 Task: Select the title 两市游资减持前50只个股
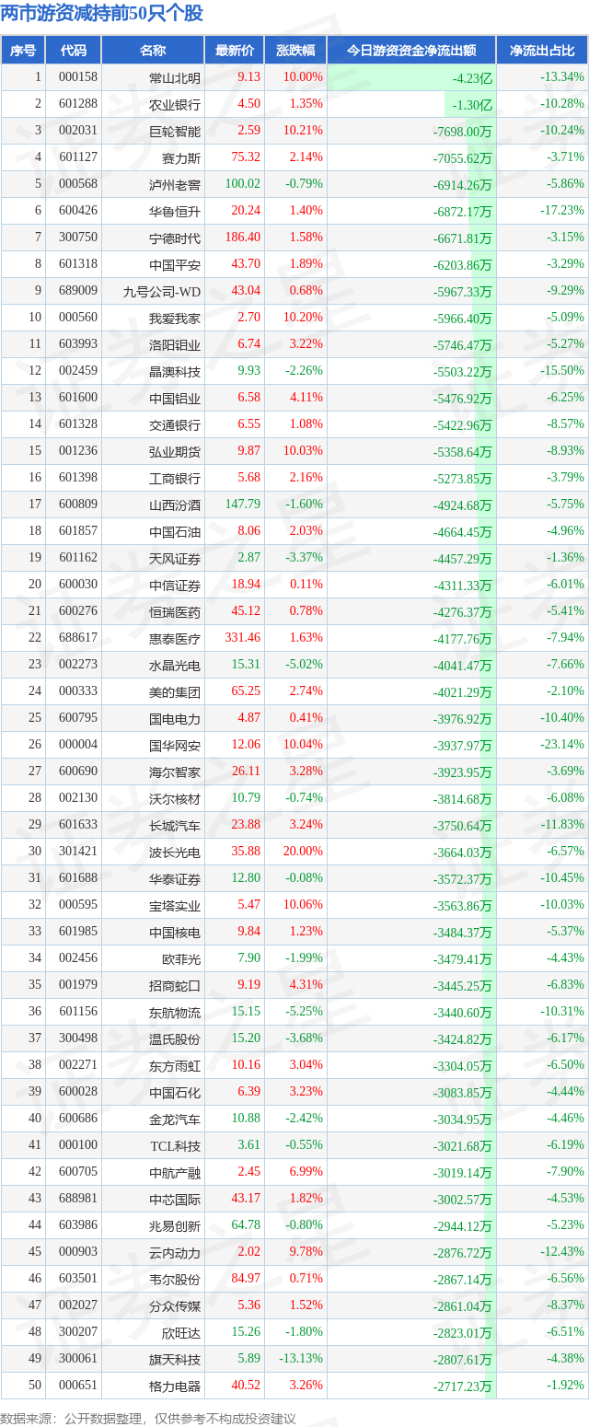[103, 14]
